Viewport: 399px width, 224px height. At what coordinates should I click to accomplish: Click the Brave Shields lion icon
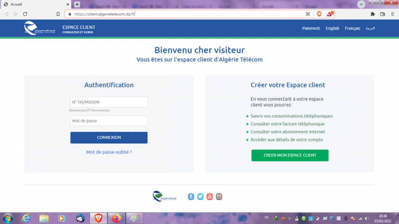click(319, 14)
